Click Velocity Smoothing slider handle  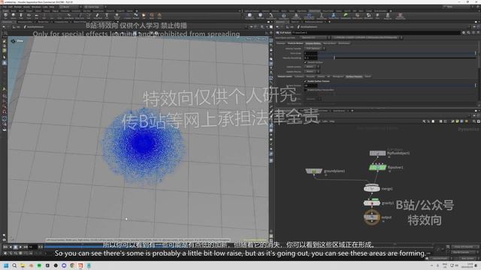334,58
